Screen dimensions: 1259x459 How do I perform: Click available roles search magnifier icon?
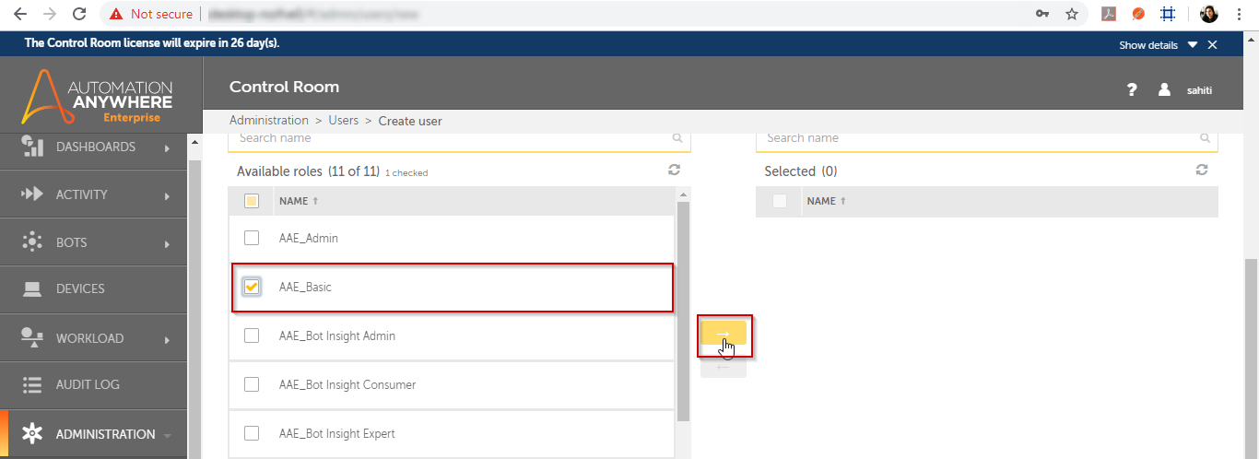[678, 138]
